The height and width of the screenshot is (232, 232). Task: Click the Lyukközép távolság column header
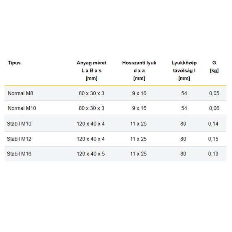184,70
